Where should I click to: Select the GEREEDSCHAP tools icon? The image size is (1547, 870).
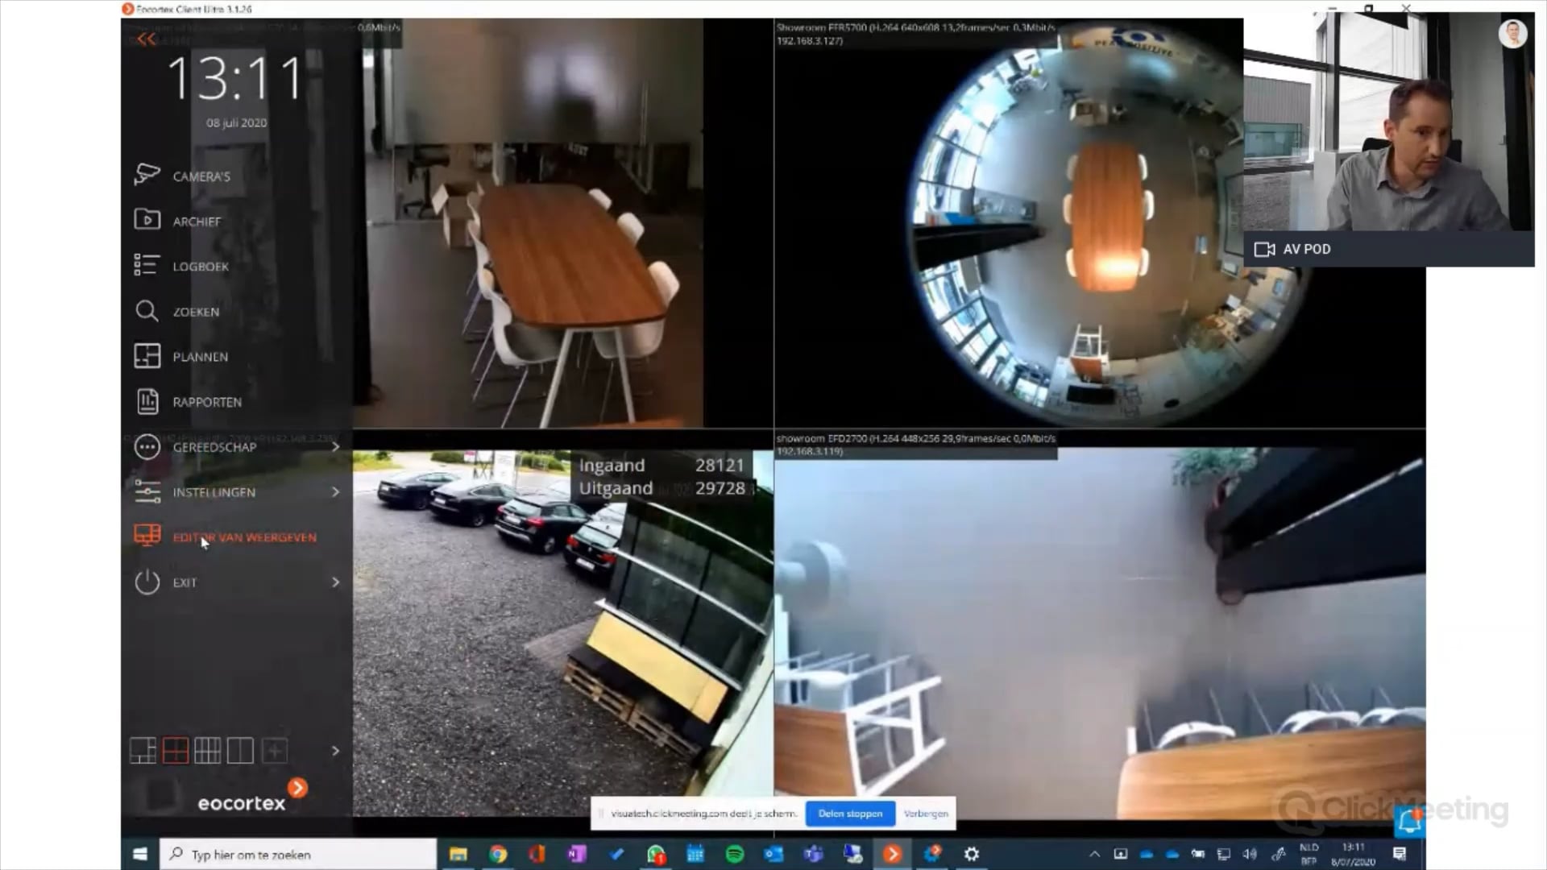click(x=147, y=446)
